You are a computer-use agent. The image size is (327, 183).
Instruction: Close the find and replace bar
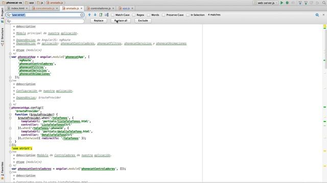323,15
